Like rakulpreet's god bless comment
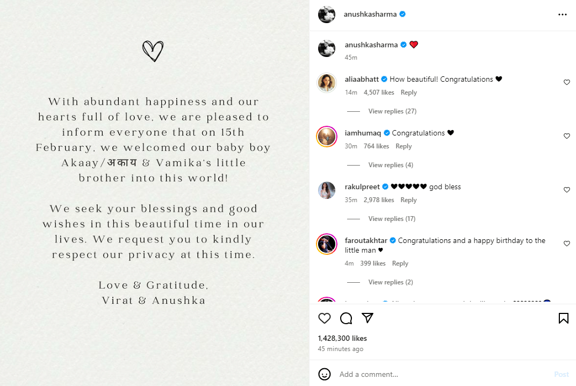The image size is (576, 386). (x=566, y=190)
